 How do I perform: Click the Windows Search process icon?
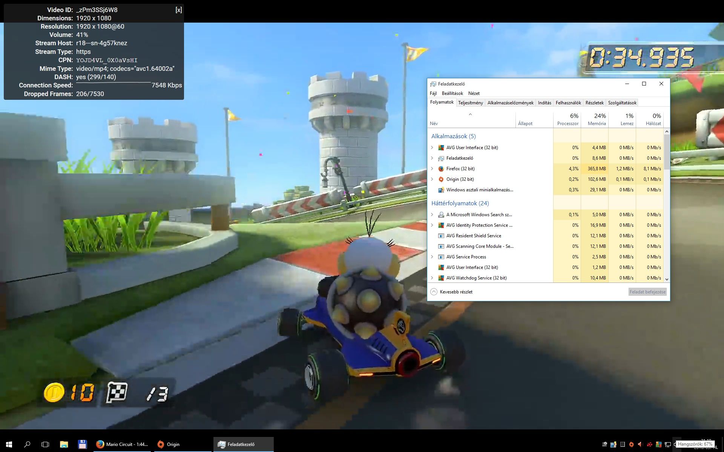coord(441,215)
